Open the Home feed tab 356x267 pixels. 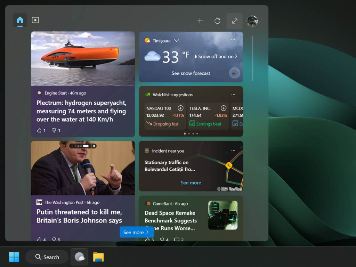click(20, 20)
